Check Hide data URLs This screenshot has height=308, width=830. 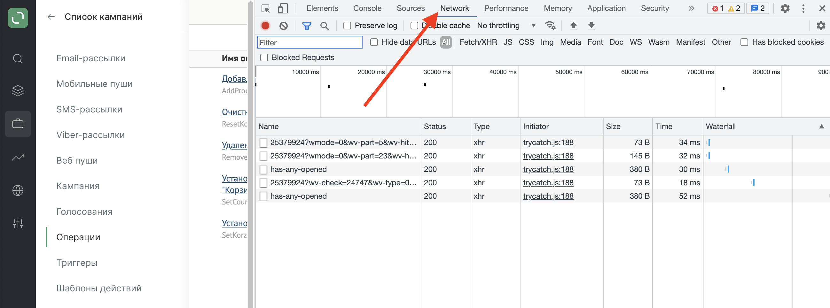pos(374,42)
